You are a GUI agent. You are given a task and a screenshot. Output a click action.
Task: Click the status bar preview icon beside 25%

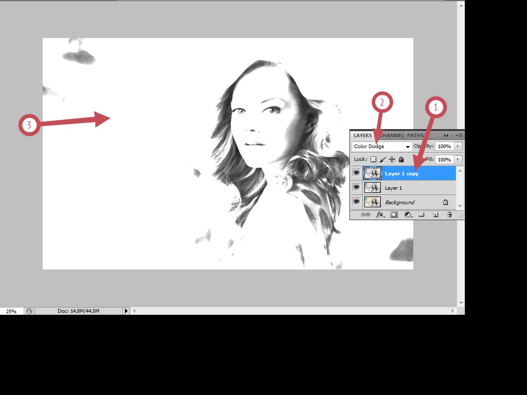[29, 311]
